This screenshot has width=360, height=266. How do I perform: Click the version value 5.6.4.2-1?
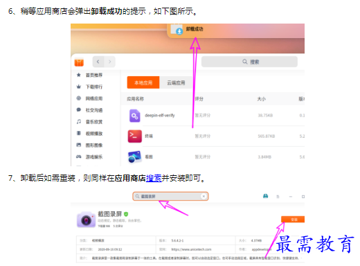pyautogui.click(x=177, y=240)
